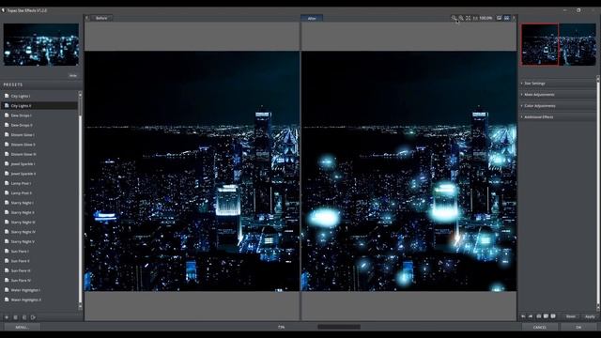This screenshot has width=601, height=338.
Task: Select the Distant Glow I preset
Action: tap(39, 135)
